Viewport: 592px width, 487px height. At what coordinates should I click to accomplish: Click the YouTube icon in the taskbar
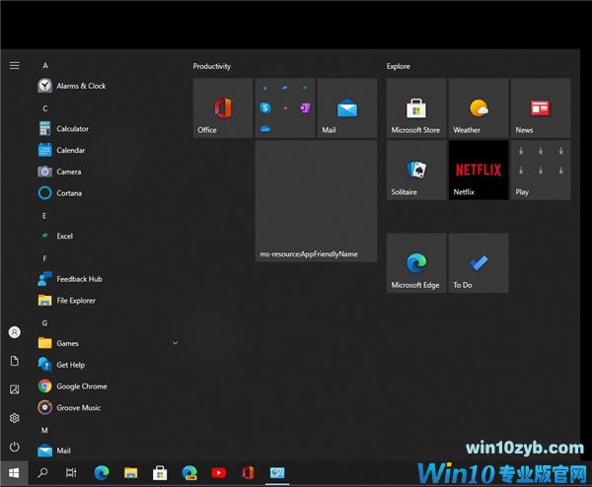point(219,473)
